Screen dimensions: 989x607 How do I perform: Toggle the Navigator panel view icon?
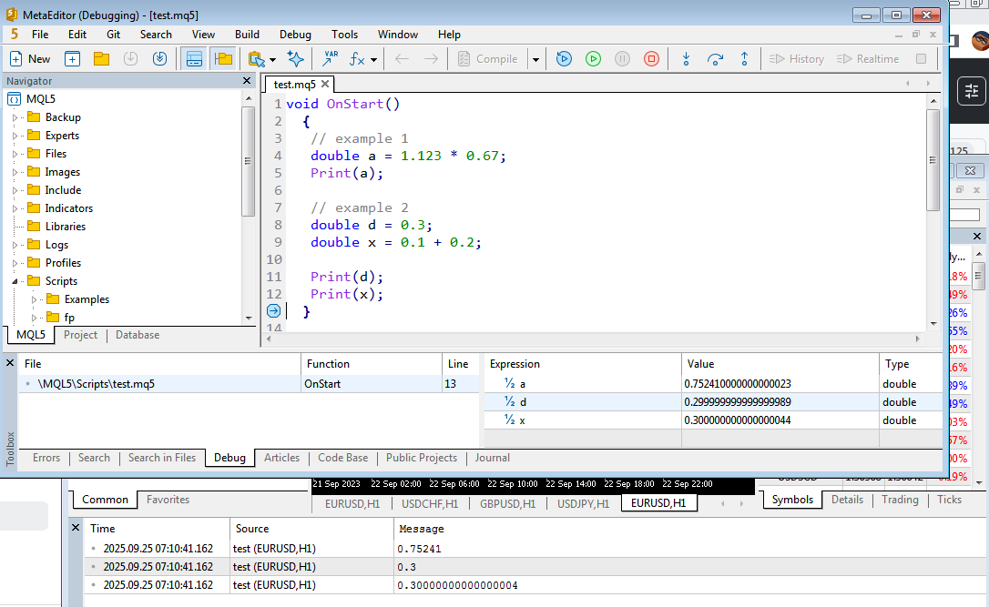click(x=223, y=58)
